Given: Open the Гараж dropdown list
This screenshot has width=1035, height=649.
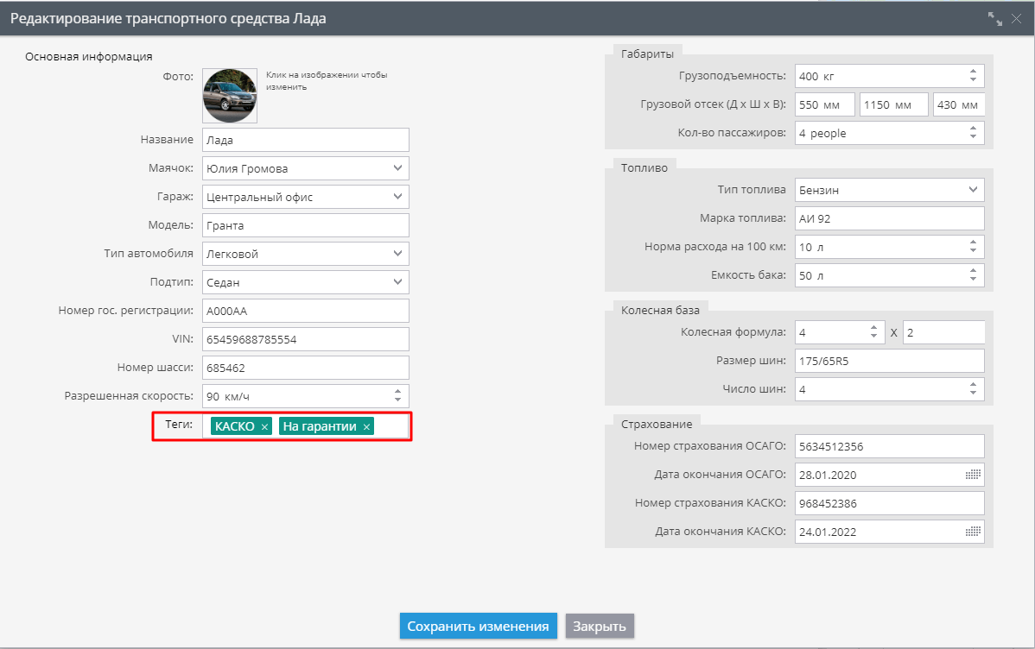Looking at the screenshot, I should click(397, 197).
